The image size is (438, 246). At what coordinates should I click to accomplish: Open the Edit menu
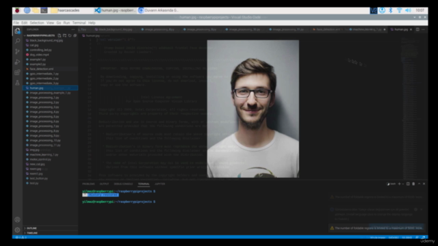(25, 23)
